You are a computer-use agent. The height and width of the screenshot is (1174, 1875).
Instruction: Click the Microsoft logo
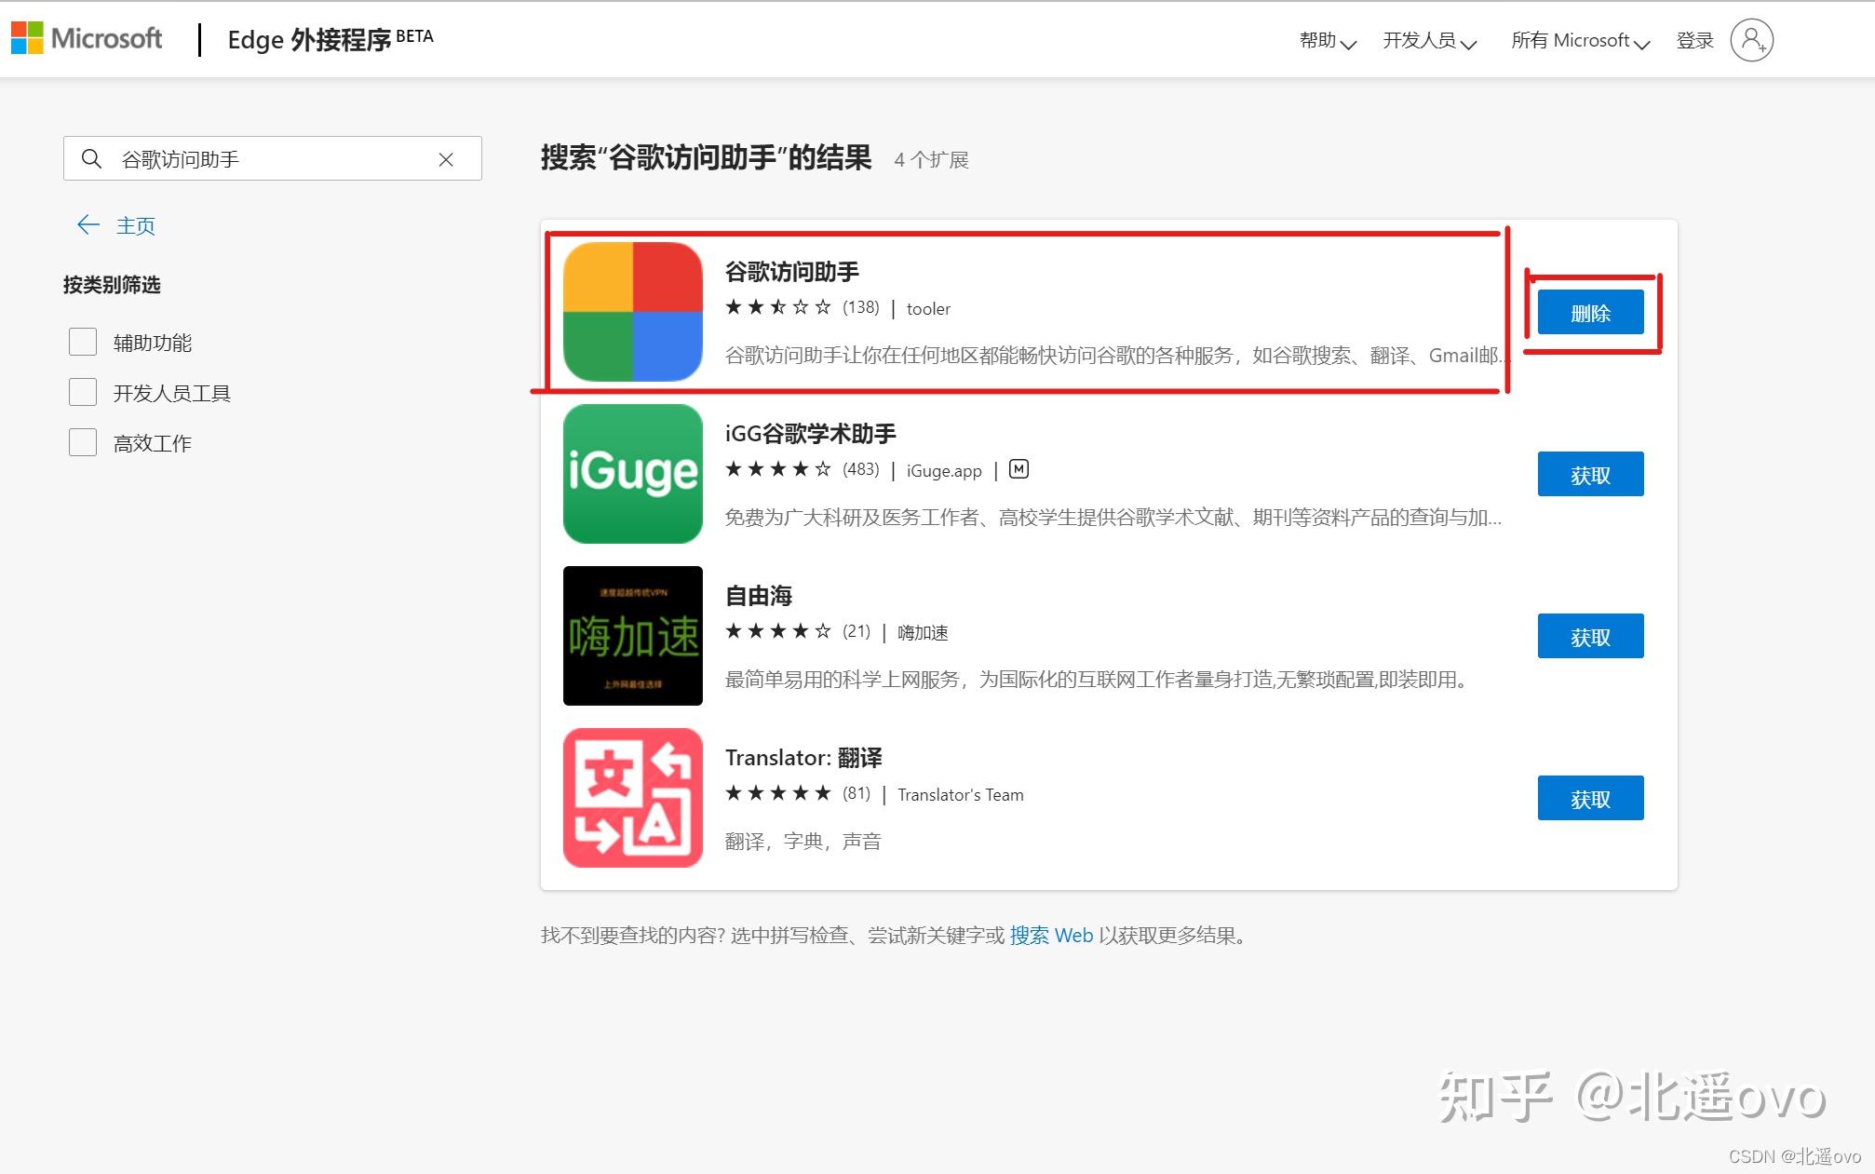tap(87, 38)
